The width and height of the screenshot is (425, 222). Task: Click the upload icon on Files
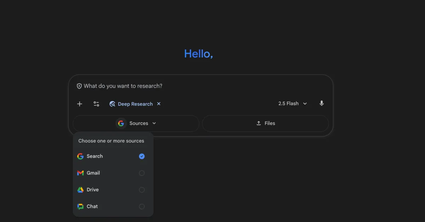(258, 123)
